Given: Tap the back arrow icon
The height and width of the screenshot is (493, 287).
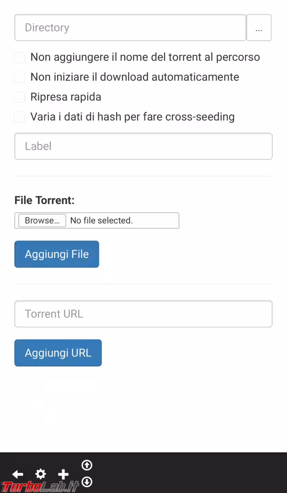Looking at the screenshot, I should pos(18,474).
